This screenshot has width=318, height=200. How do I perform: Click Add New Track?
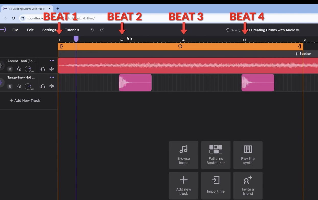pos(25,100)
